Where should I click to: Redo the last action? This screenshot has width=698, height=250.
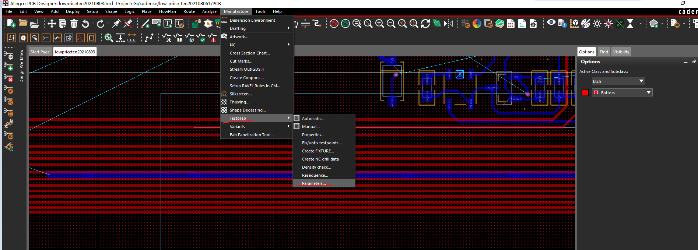(100, 24)
